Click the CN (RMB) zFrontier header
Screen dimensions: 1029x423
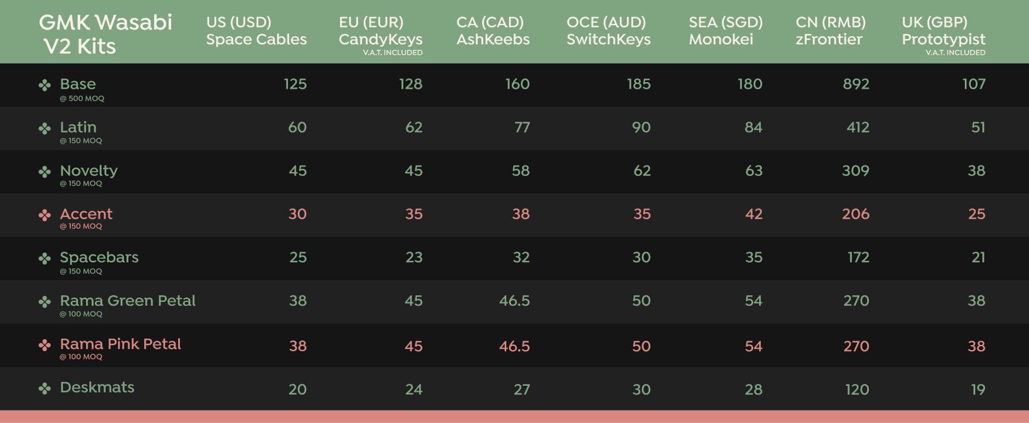(831, 31)
